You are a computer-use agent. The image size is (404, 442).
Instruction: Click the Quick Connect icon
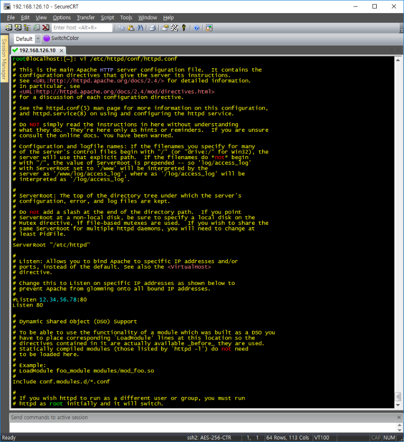18,28
